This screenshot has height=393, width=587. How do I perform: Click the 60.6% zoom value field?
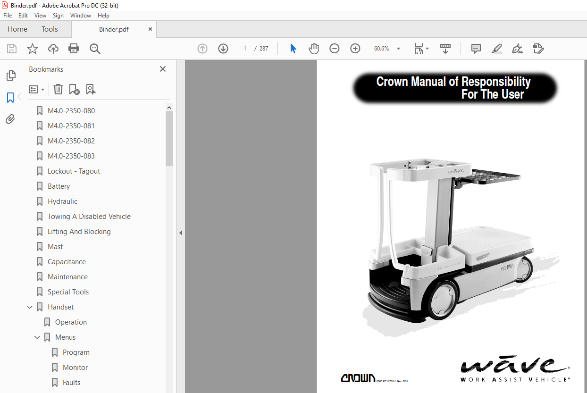382,49
